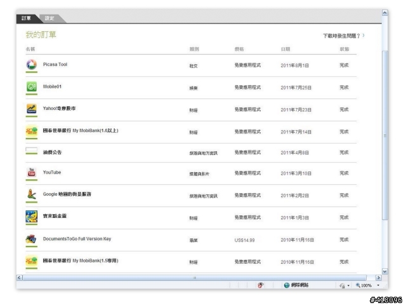Select the blank 油價公告 app icon
Image resolution: width=406 pixels, height=305 pixels.
click(x=32, y=150)
